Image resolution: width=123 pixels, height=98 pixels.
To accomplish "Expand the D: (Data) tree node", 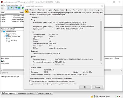I will pyautogui.click(x=7, y=41).
